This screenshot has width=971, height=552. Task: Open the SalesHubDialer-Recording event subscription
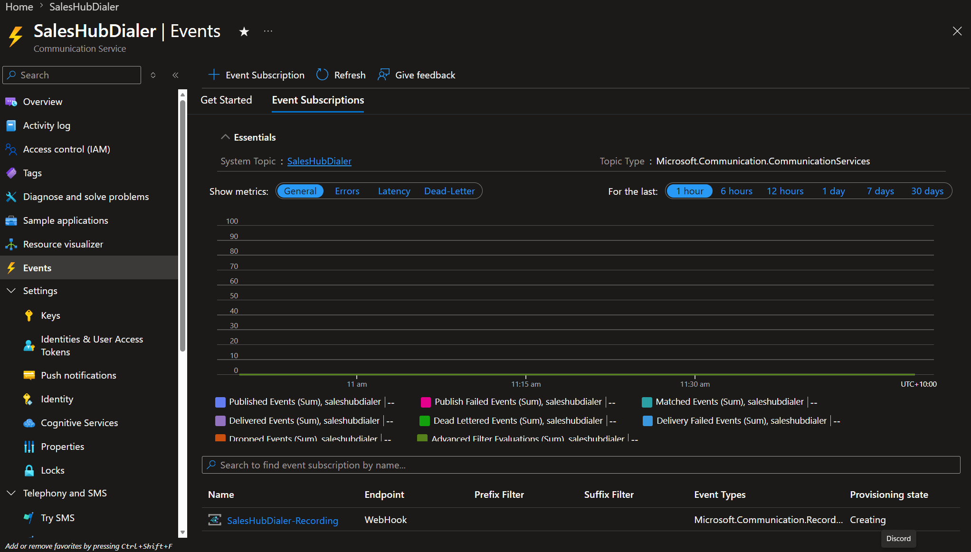click(283, 520)
